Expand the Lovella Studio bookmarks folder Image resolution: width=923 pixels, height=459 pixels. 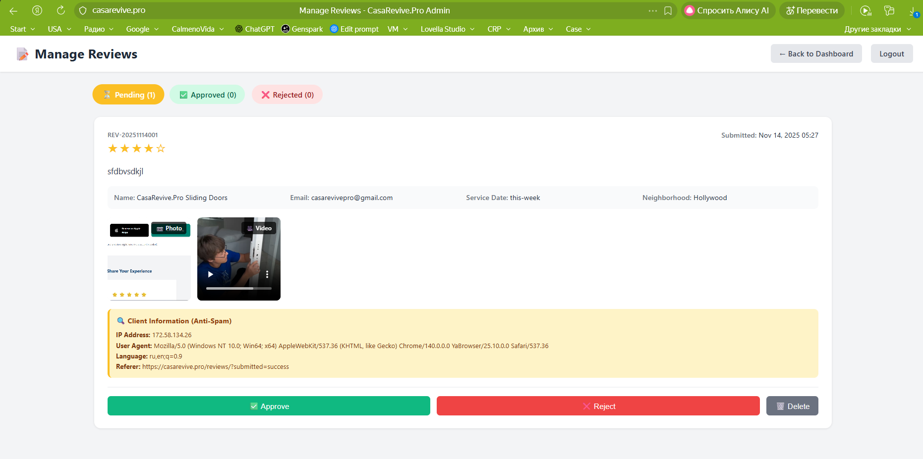[x=447, y=29]
